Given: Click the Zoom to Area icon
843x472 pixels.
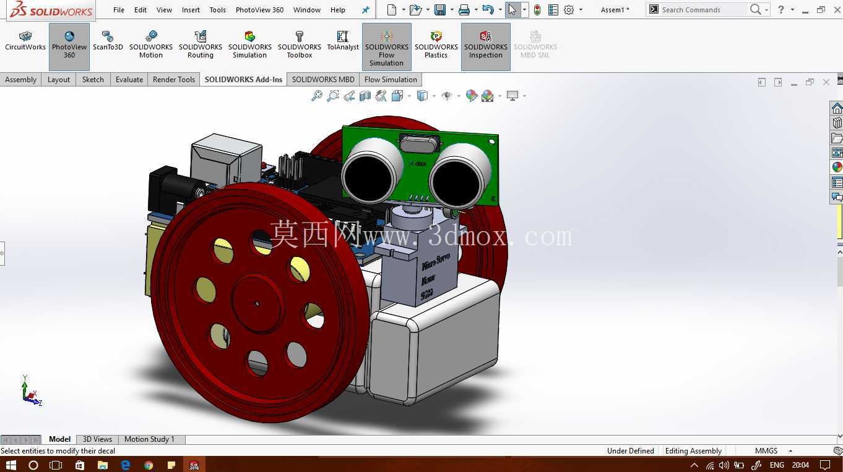Looking at the screenshot, I should tap(333, 96).
